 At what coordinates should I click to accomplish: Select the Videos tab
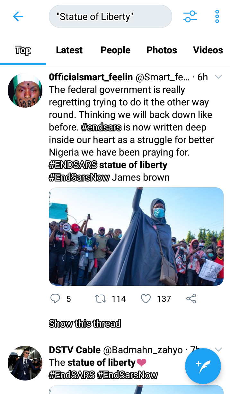(x=208, y=50)
